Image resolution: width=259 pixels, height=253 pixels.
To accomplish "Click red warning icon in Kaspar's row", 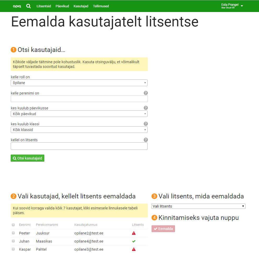I will [134, 249].
